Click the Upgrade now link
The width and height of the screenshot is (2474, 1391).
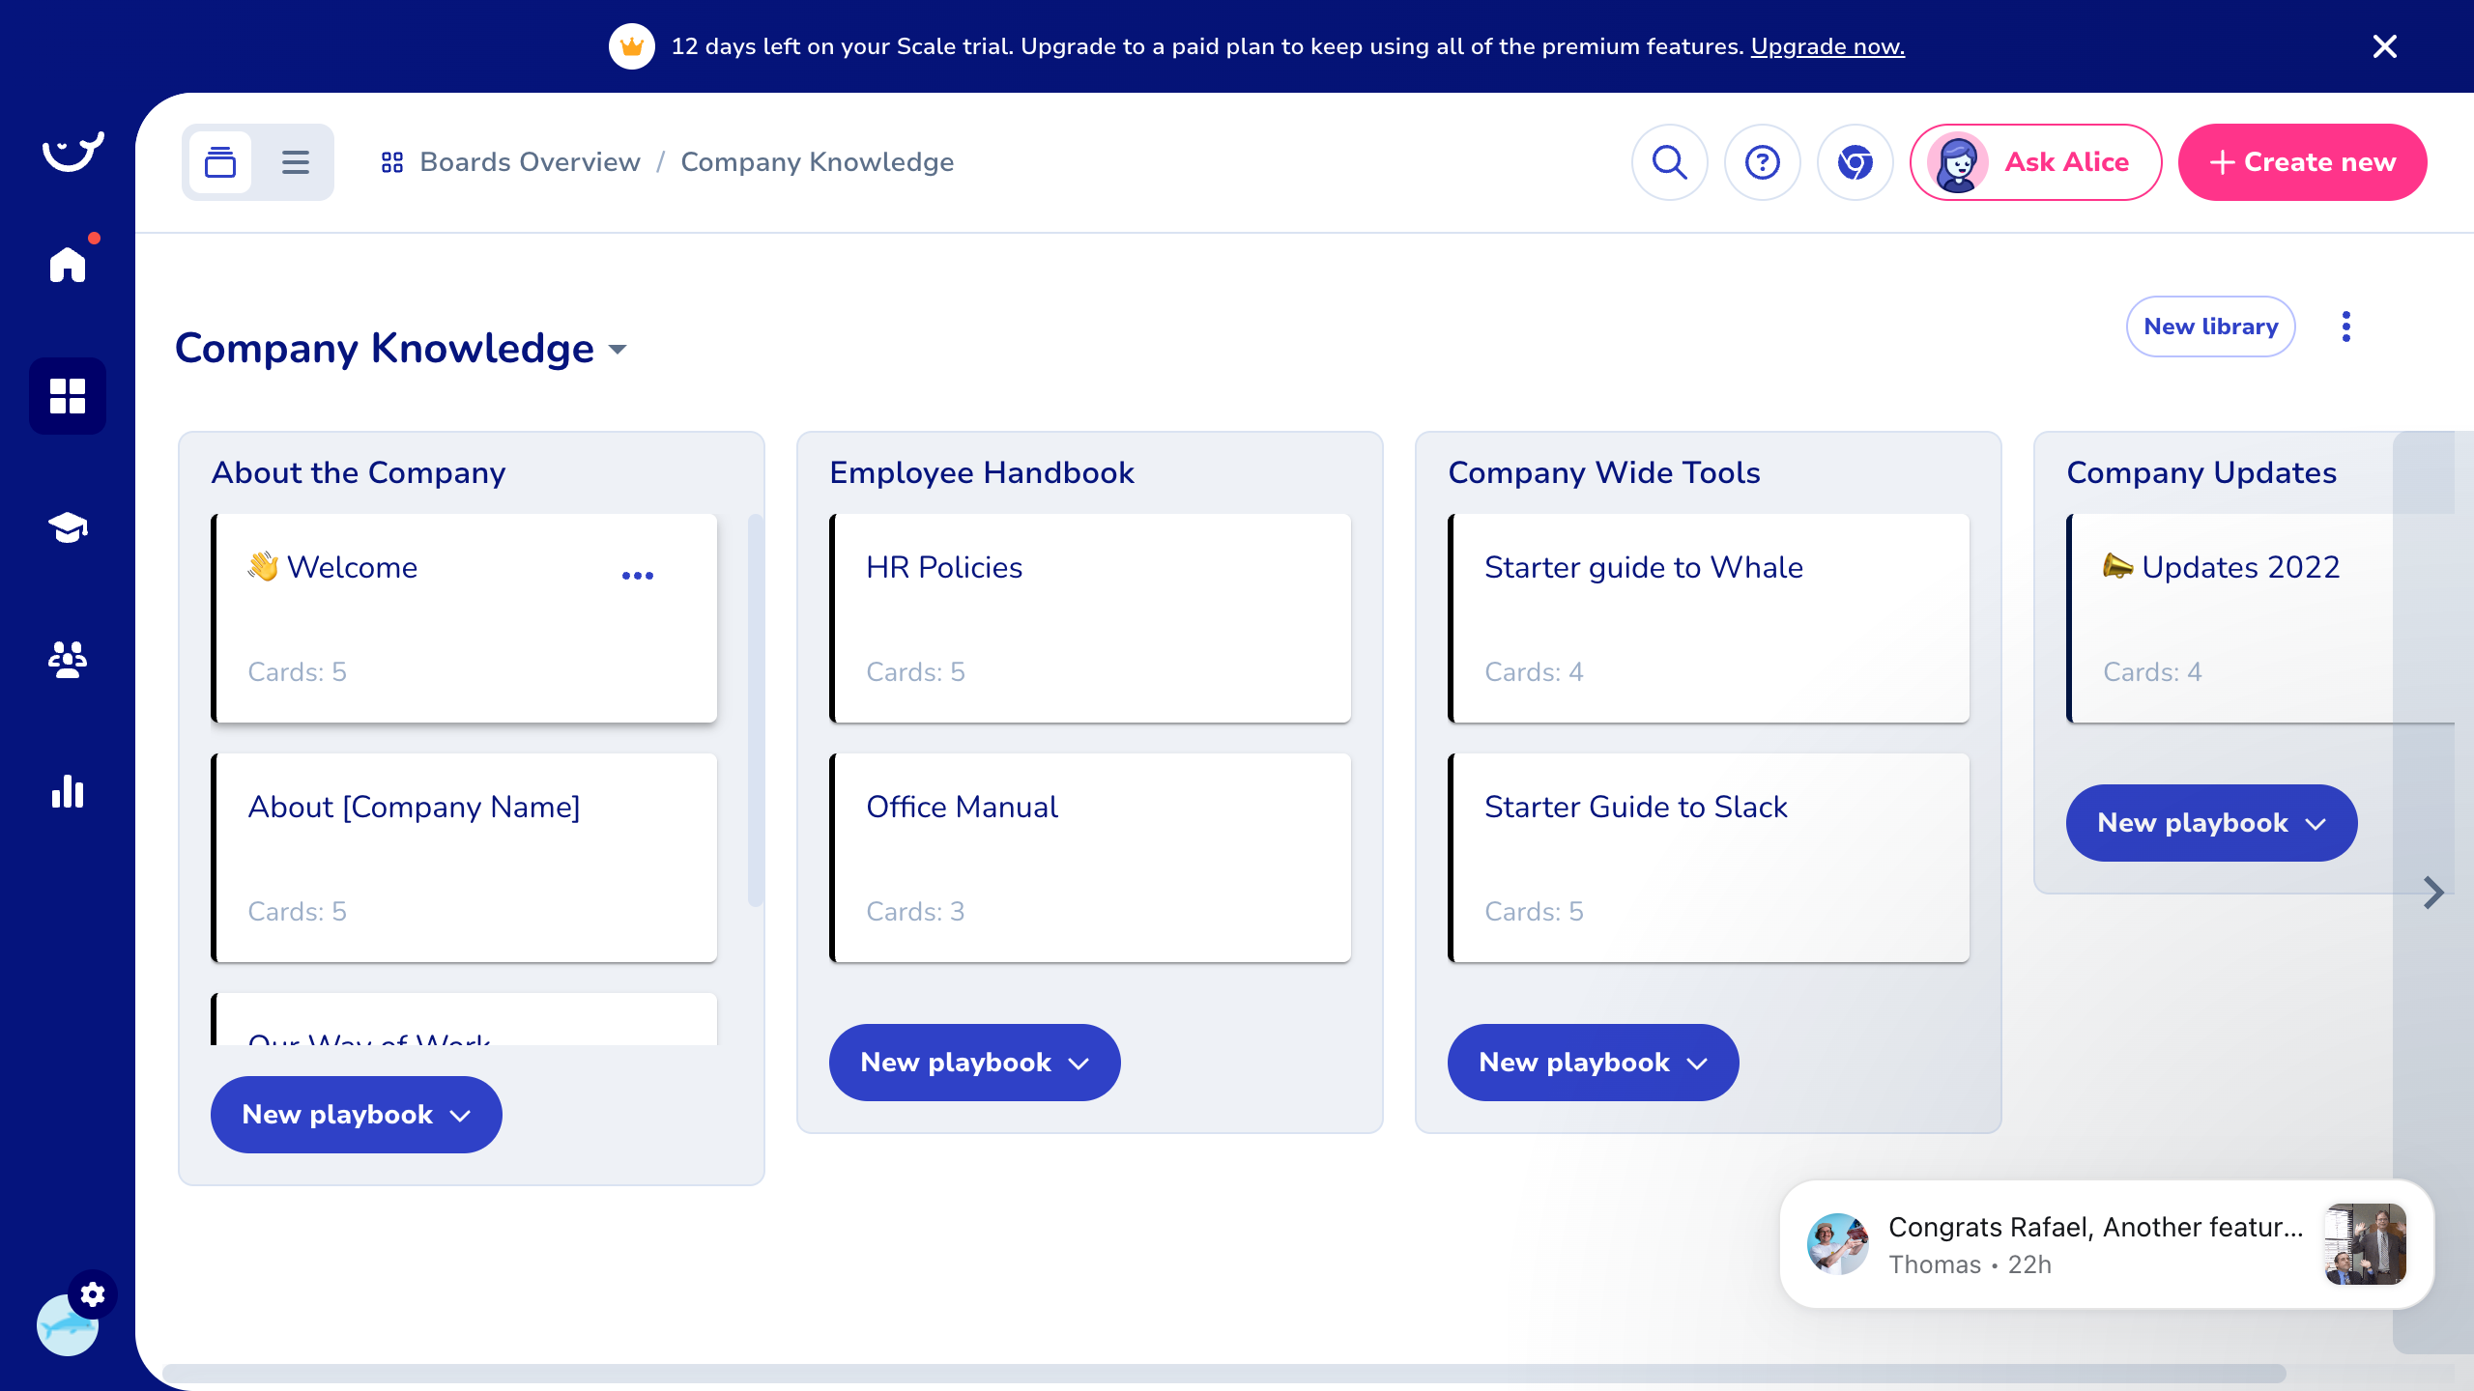[1827, 46]
